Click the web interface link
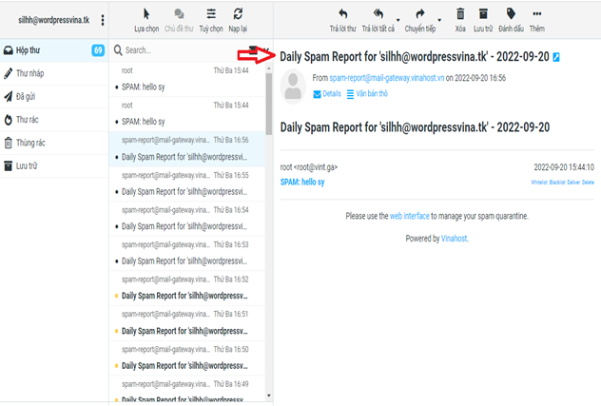601x406 pixels. (408, 216)
